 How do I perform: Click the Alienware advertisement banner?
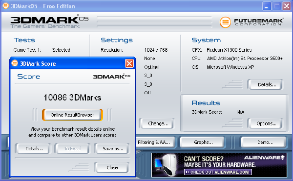click(219, 165)
